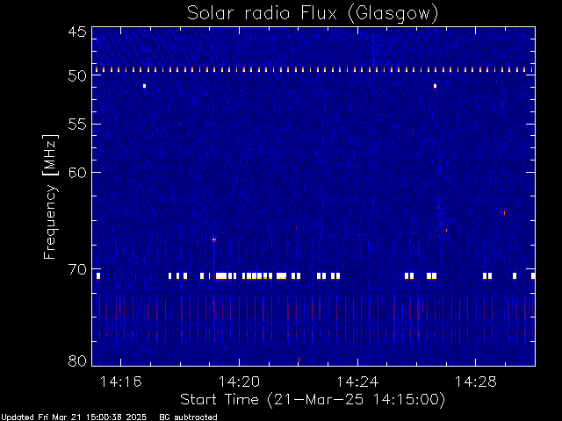Click the 'Updated Fri Mar 21' timestamp text

coord(74,417)
